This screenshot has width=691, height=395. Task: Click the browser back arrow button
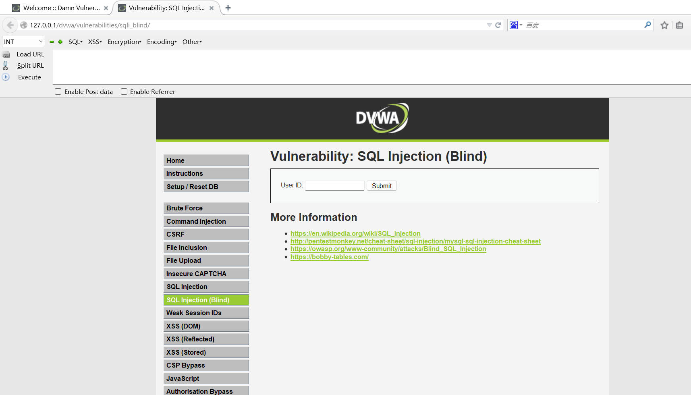coord(10,25)
